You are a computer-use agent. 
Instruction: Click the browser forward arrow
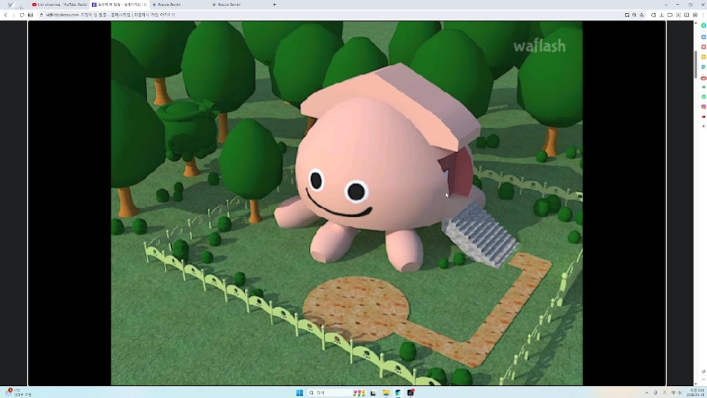[x=13, y=15]
